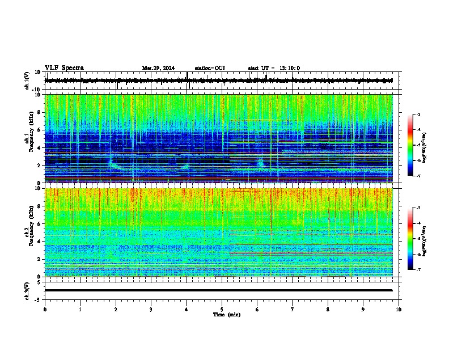Image resolution: width=449 pixels, height=347 pixels.
Task: Select the ch.1 colorbar log(PSD) label
Action: click(x=425, y=147)
